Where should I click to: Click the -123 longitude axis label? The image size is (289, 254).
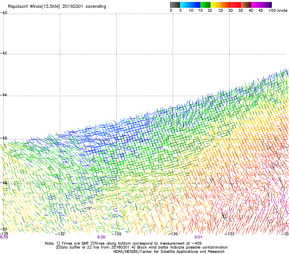pos(230,234)
